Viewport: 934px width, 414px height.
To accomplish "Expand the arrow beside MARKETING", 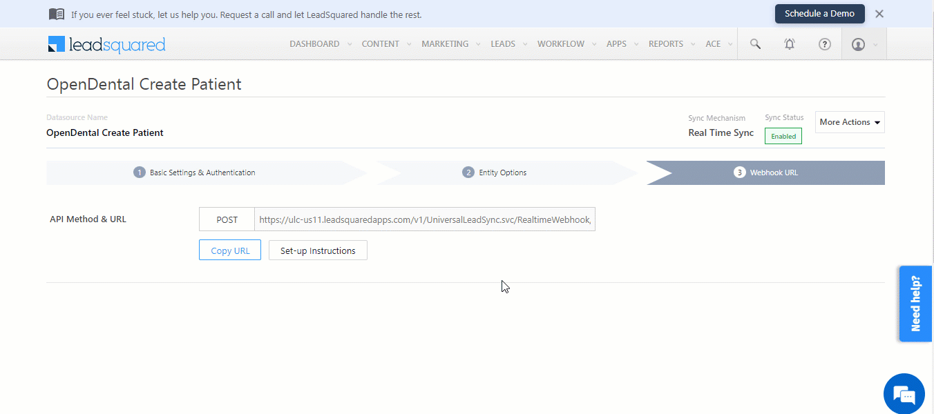I will [x=477, y=44].
